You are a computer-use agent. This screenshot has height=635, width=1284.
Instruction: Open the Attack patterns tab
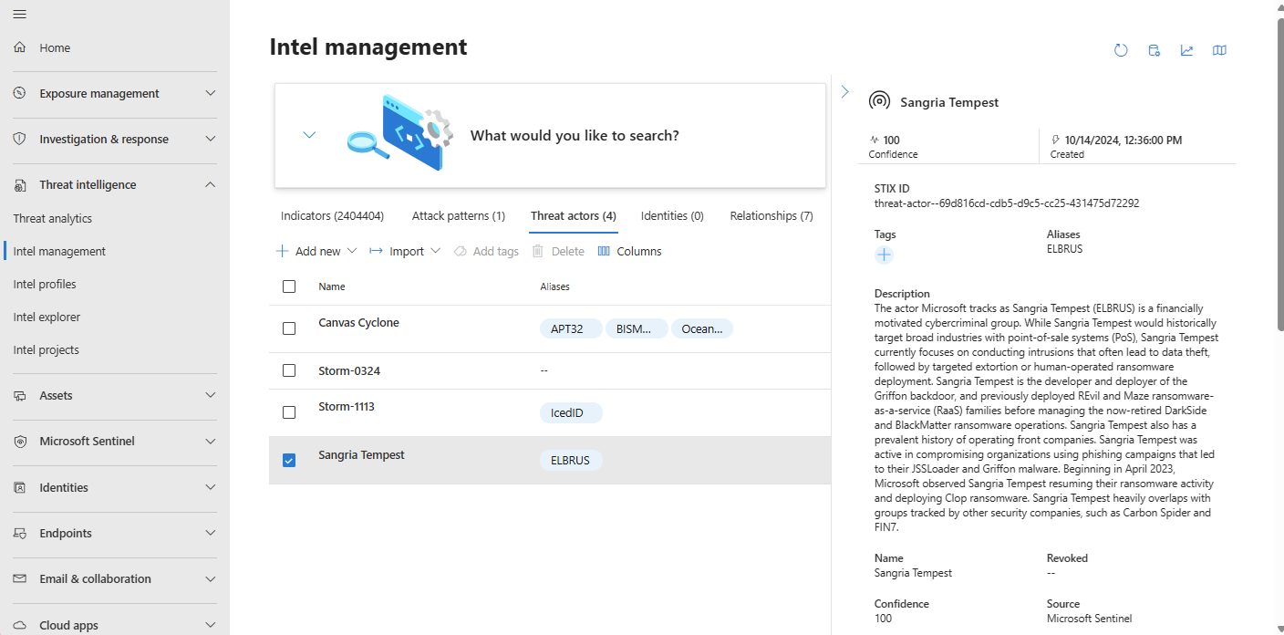(x=458, y=216)
